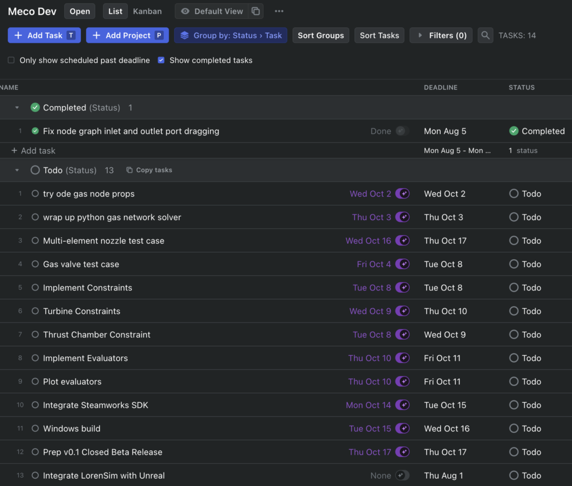This screenshot has width=572, height=486.
Task: Click the DEADLINE column header
Action: coord(441,88)
